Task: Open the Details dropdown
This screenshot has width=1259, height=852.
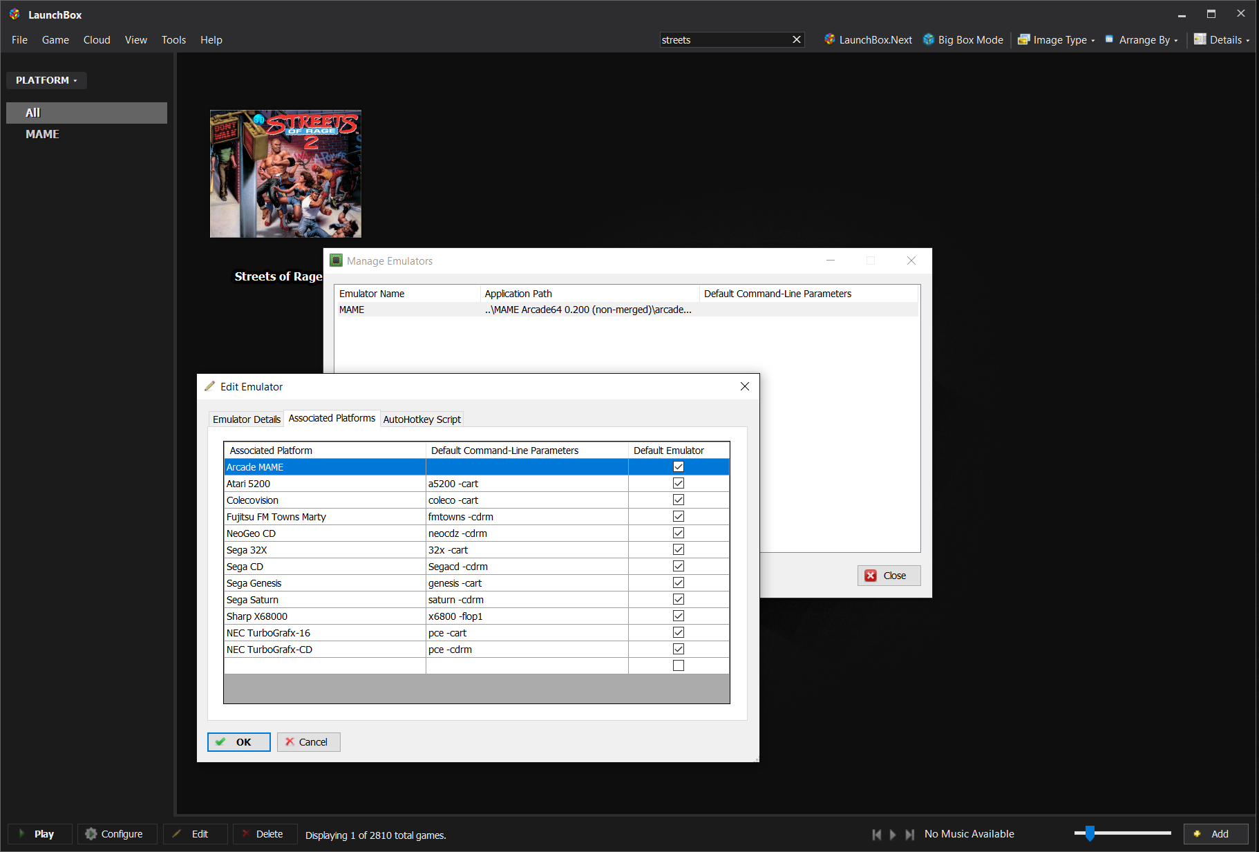Action: coord(1222,40)
